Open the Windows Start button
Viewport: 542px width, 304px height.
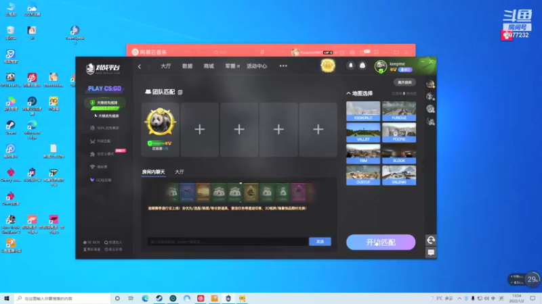point(7,298)
